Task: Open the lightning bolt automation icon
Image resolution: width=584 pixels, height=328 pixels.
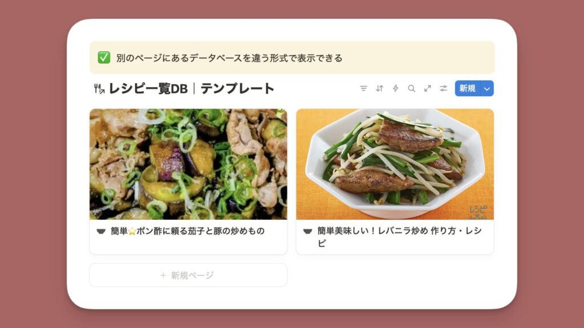Action: pos(396,88)
